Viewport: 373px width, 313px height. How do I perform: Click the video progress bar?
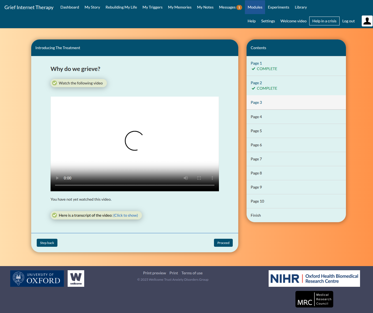pos(135,185)
